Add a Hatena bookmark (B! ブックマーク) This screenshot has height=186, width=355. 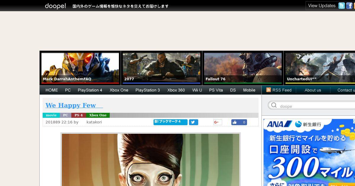170,122
